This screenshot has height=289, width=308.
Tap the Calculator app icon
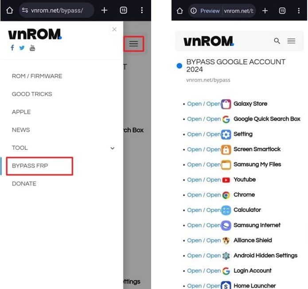pyautogui.click(x=226, y=210)
